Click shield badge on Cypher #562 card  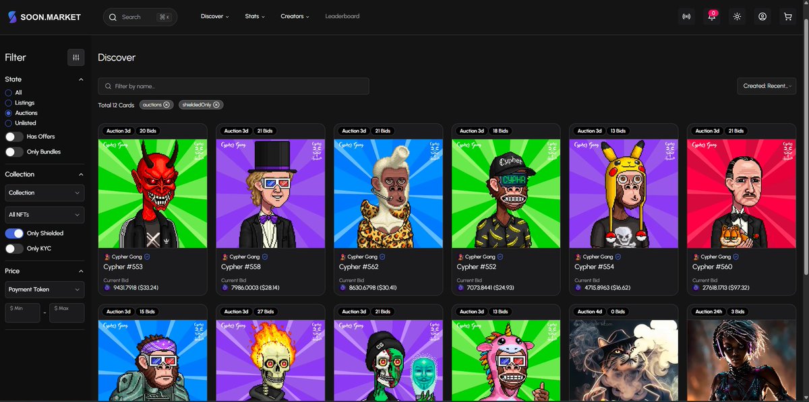tap(382, 257)
